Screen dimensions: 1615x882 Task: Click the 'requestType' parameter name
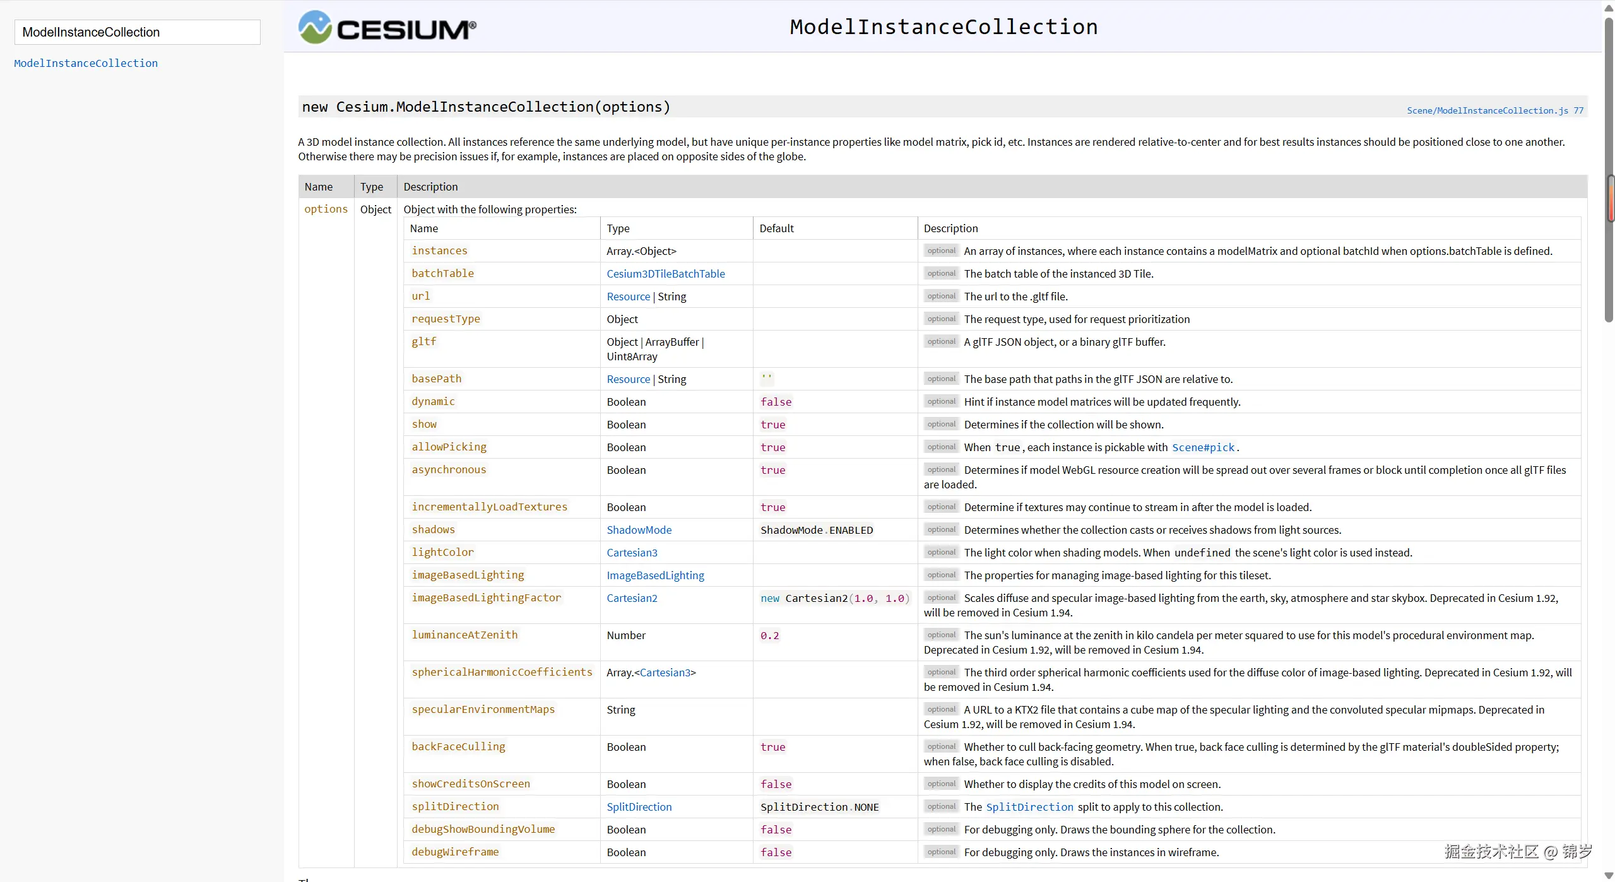[x=446, y=319]
